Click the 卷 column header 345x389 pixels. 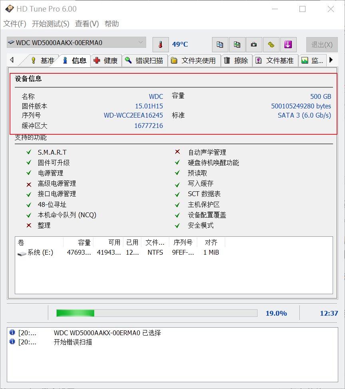click(39, 242)
